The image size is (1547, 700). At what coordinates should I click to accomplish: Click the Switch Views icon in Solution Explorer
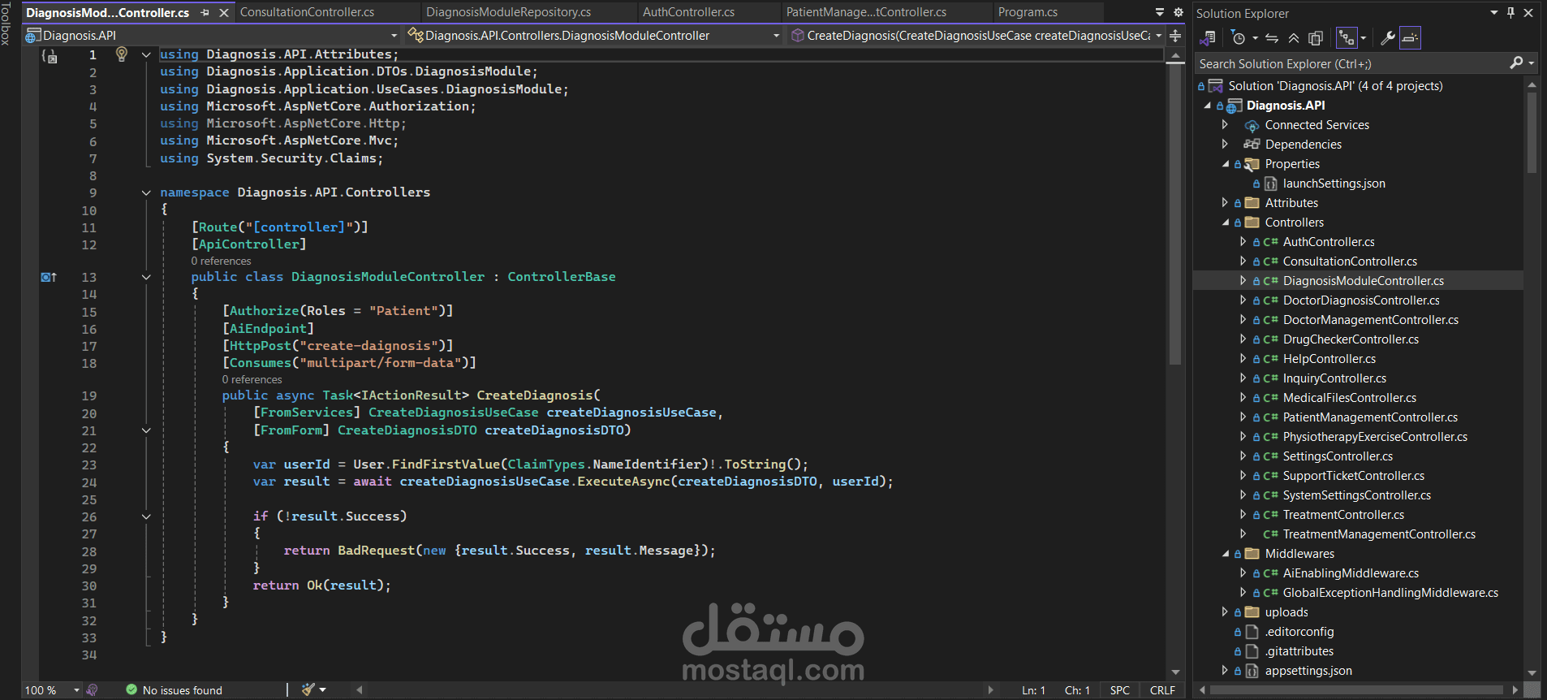[x=1208, y=38]
